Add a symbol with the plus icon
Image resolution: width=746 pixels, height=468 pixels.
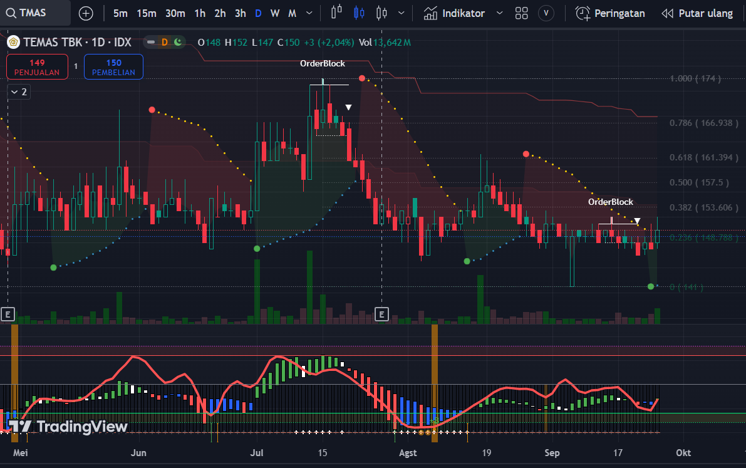click(x=86, y=13)
